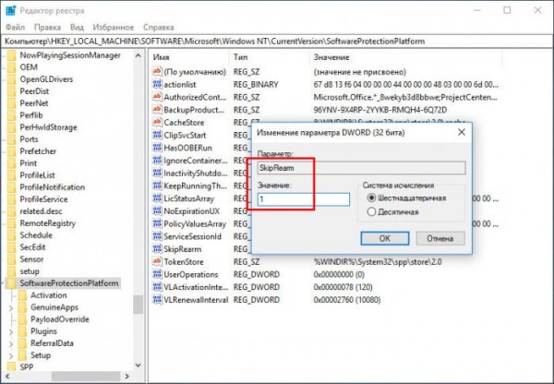Select SecEdit key in tree
554x384 pixels.
32,247
